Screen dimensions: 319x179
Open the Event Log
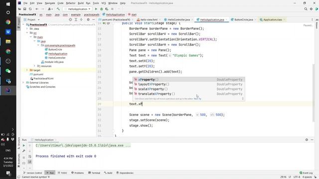click(306, 173)
